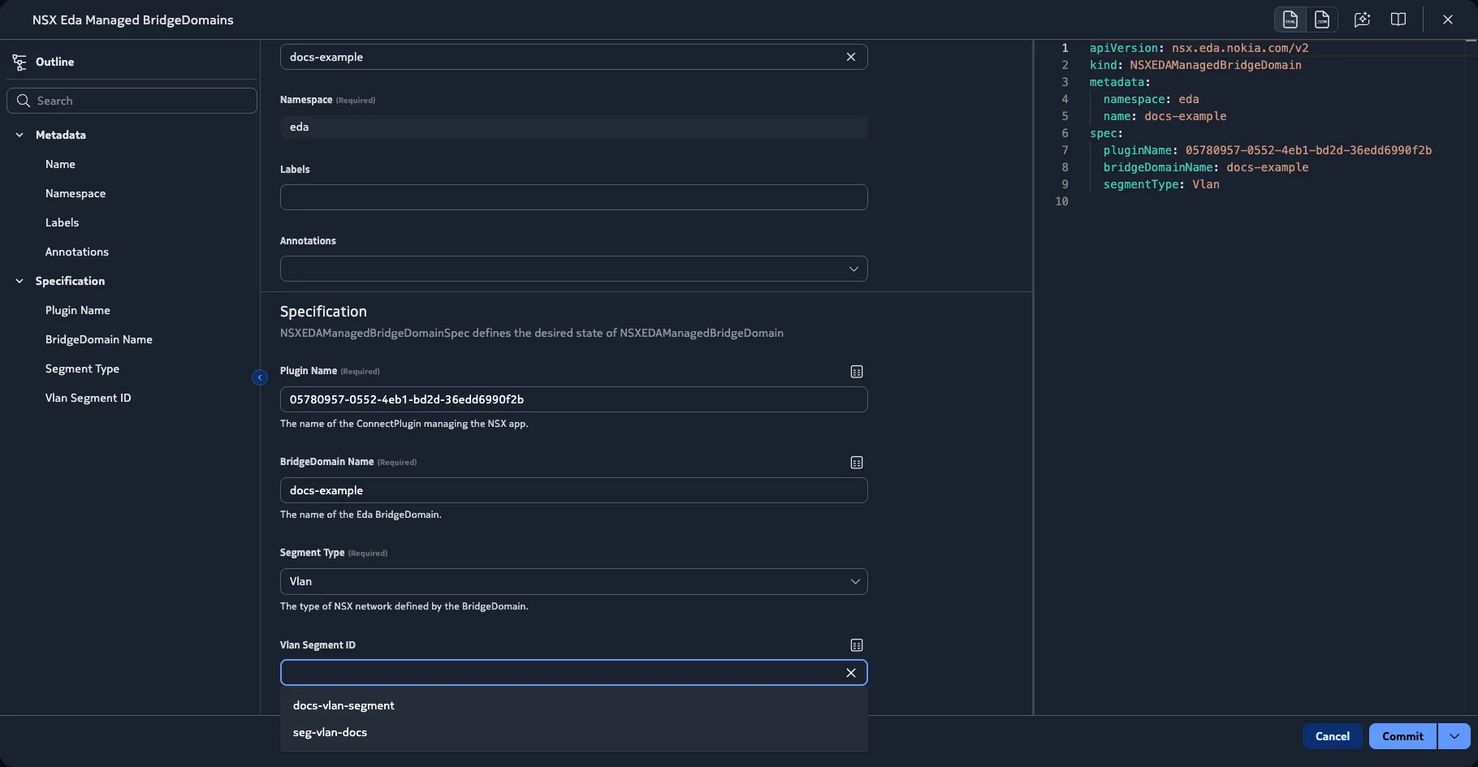The height and width of the screenshot is (767, 1478).
Task: Open the Segment Type Vlan dropdown
Action: [573, 581]
